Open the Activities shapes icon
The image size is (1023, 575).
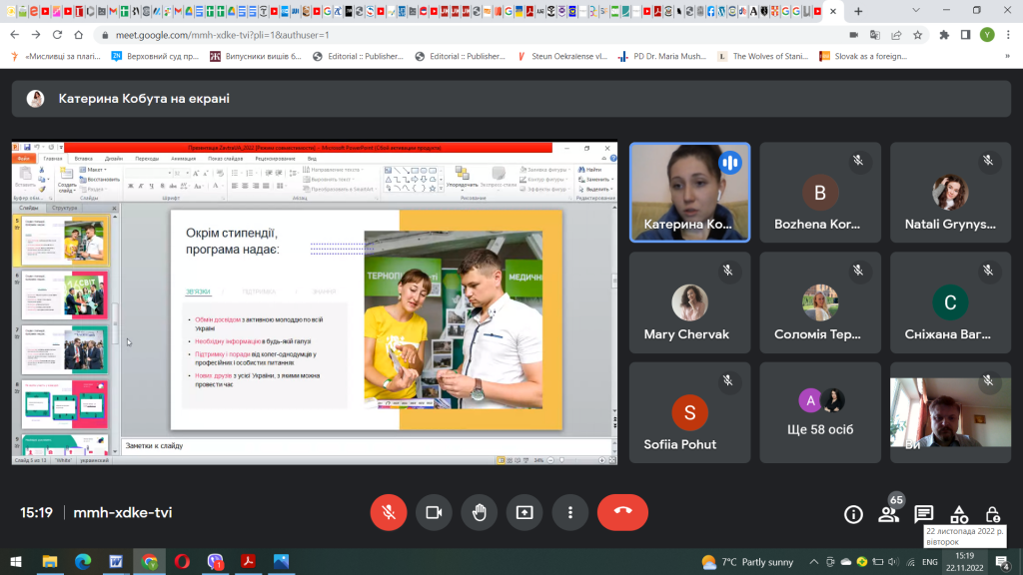coord(959,514)
